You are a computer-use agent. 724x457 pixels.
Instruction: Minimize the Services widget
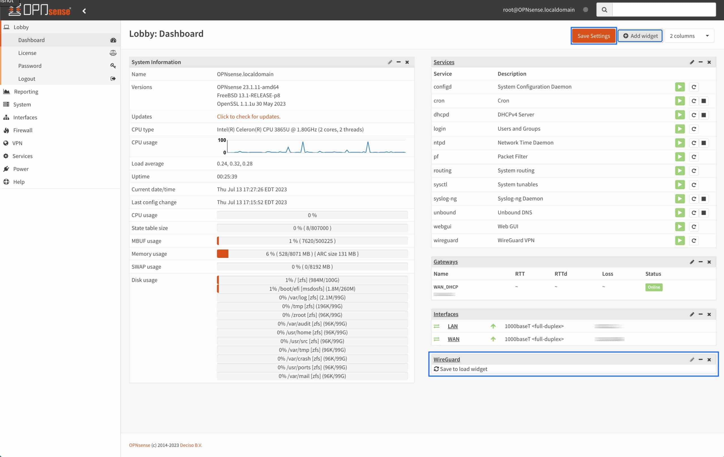click(x=700, y=62)
